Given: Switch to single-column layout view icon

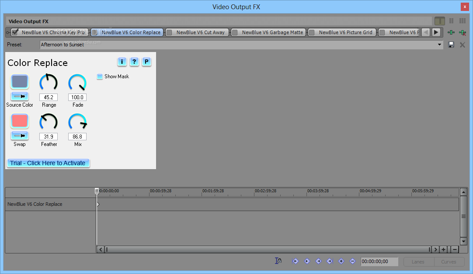Looking at the screenshot, I should tap(440, 21).
